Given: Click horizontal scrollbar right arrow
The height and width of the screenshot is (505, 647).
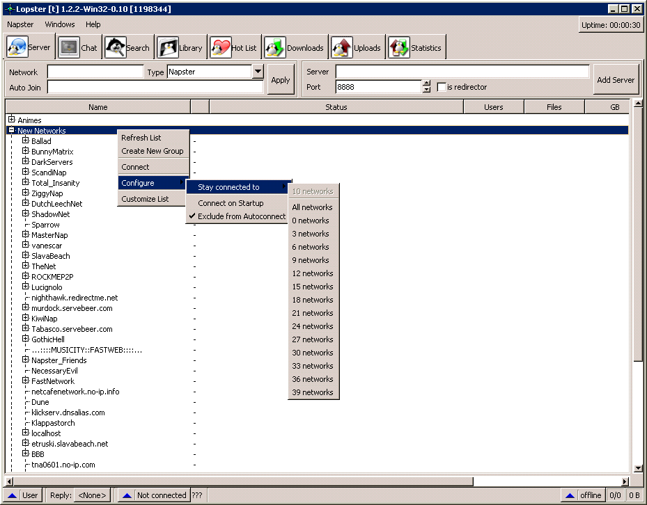Looking at the screenshot, I should (x=625, y=481).
